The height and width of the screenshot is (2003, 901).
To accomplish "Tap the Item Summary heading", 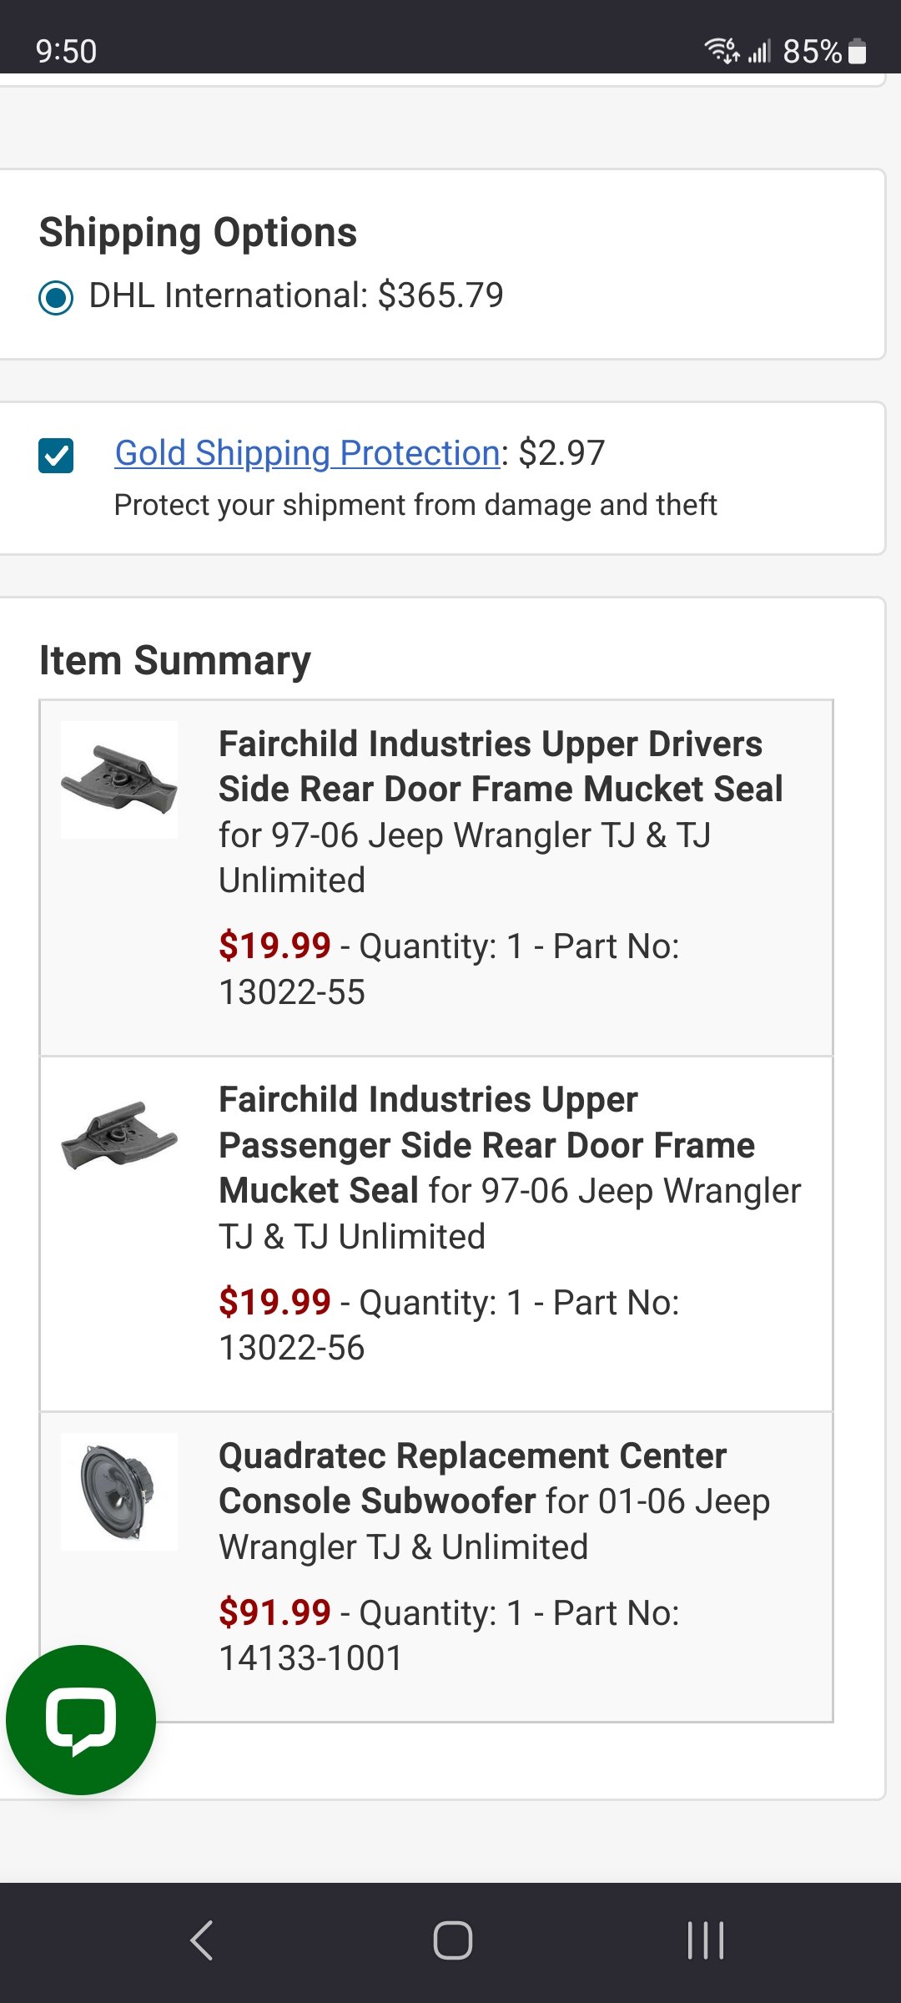I will [175, 660].
